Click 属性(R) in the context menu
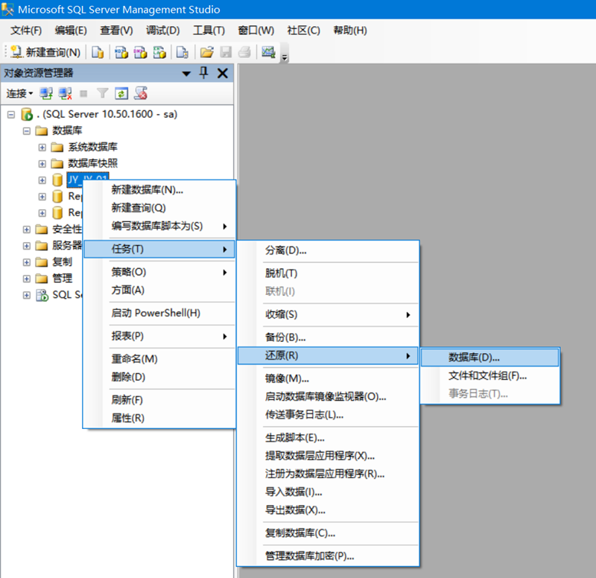 pos(127,418)
